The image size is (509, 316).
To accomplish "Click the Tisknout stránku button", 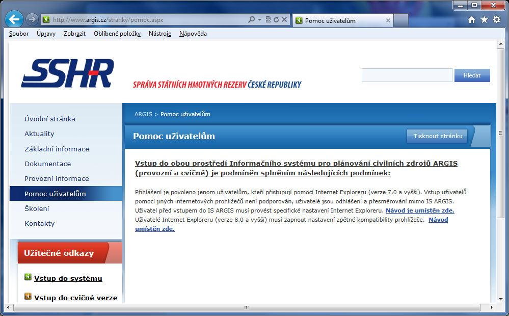I will [x=438, y=136].
